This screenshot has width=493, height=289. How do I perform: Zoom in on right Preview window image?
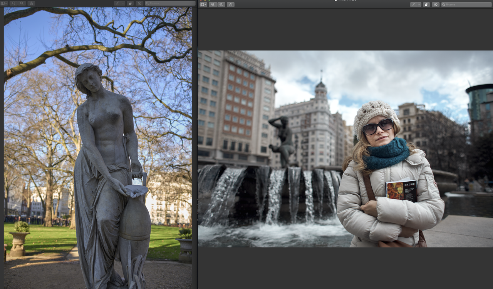click(221, 5)
